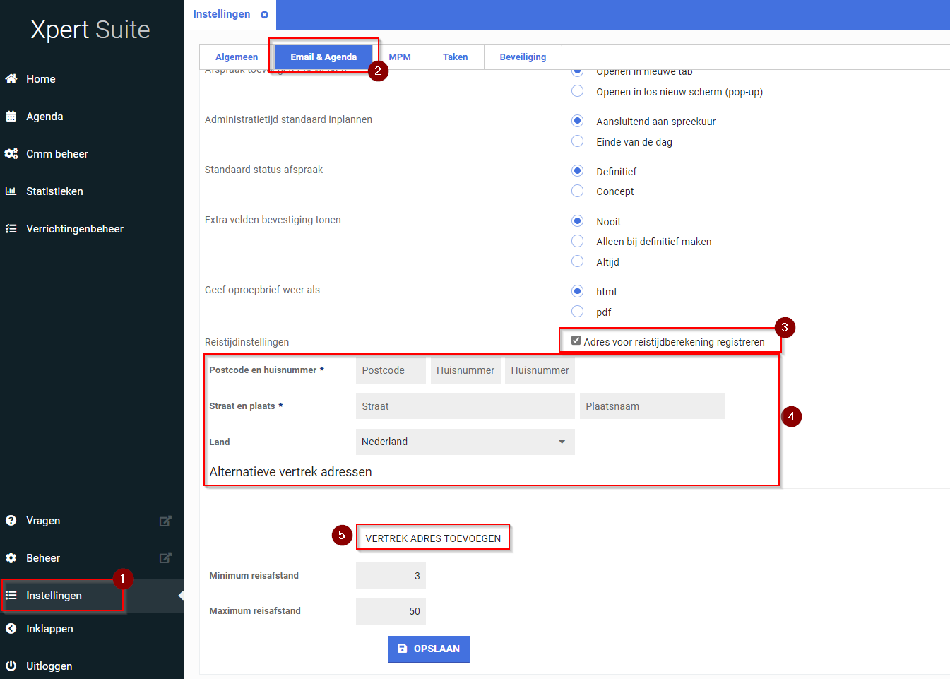Expand the Land dropdown showing Nederland
950x679 pixels.
point(465,442)
